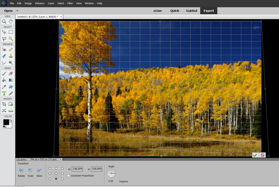279x187 pixels.
Task: Set reference point to bottom-right
Action: coord(62,179)
